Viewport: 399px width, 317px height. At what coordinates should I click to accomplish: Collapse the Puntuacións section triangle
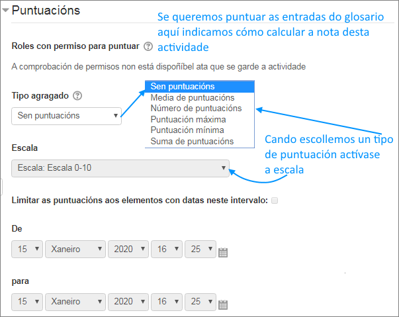5,11
